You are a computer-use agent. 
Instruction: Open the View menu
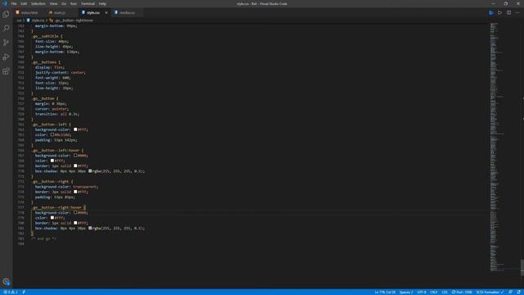[53, 3]
